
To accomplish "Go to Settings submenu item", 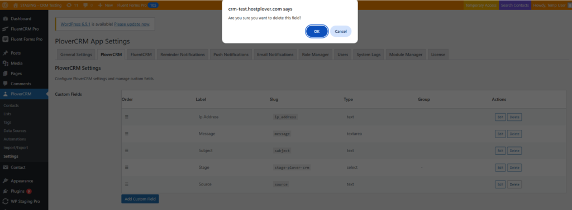I will tap(11, 156).
